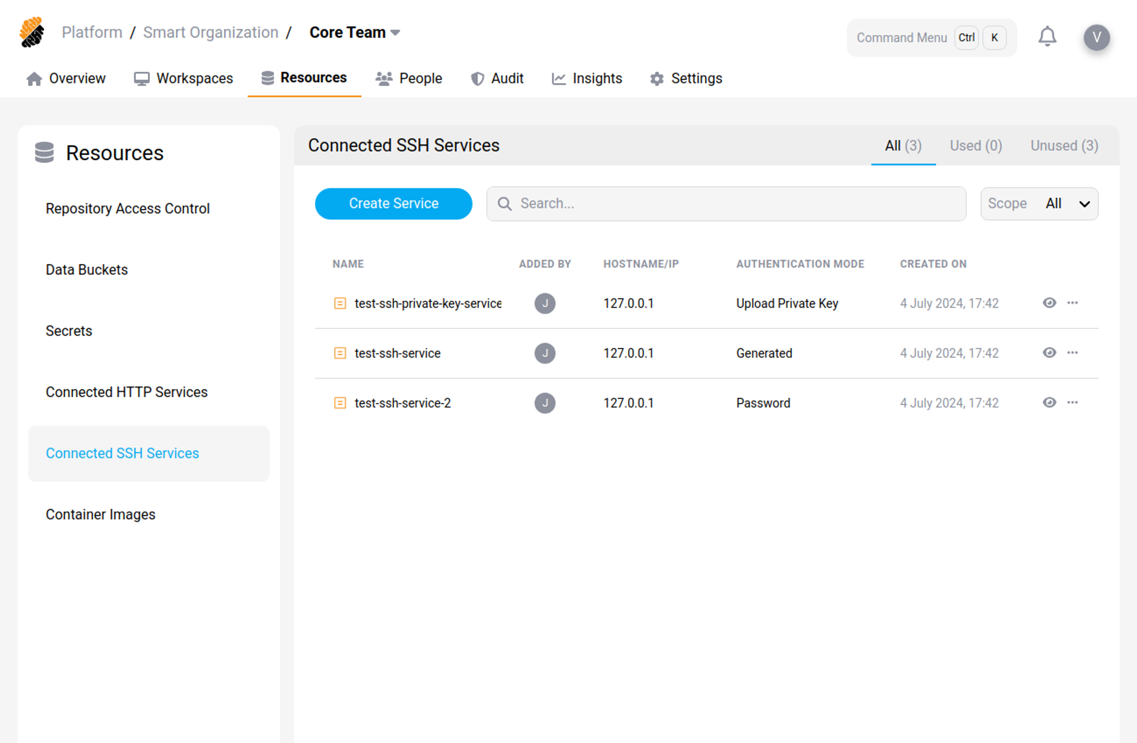Switch to the Unused (3) tab
Viewport: 1137px width, 743px height.
[1064, 145]
